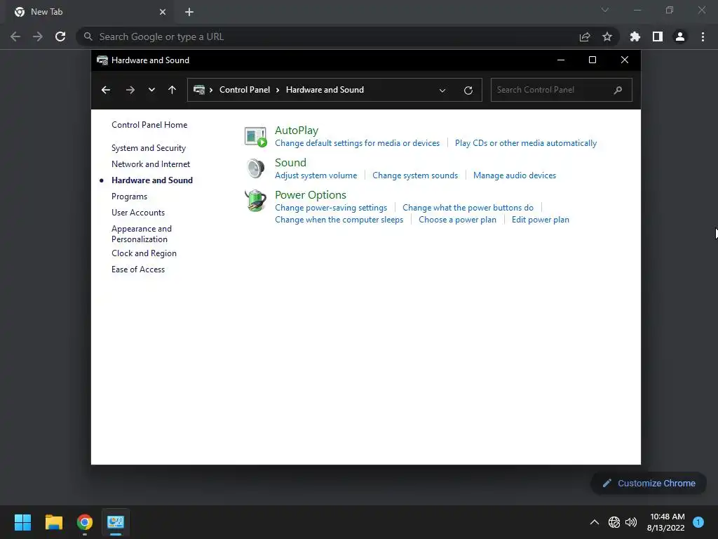718x539 pixels.
Task: Select Hardware and Sound in sidebar
Action: pos(152,180)
